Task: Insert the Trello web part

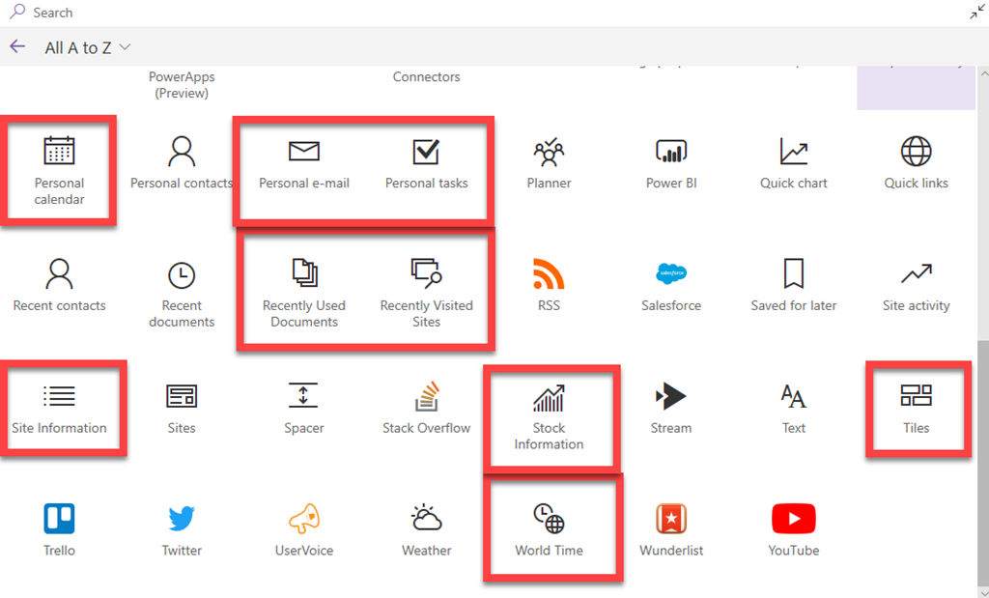Action: click(x=59, y=531)
